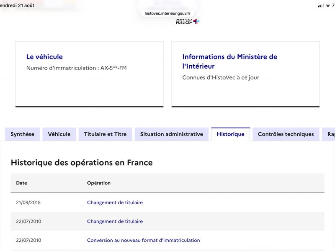Open 21/09/2015 Changement de titulaire link
Image resolution: width=335 pixels, height=251 pixels.
click(115, 202)
